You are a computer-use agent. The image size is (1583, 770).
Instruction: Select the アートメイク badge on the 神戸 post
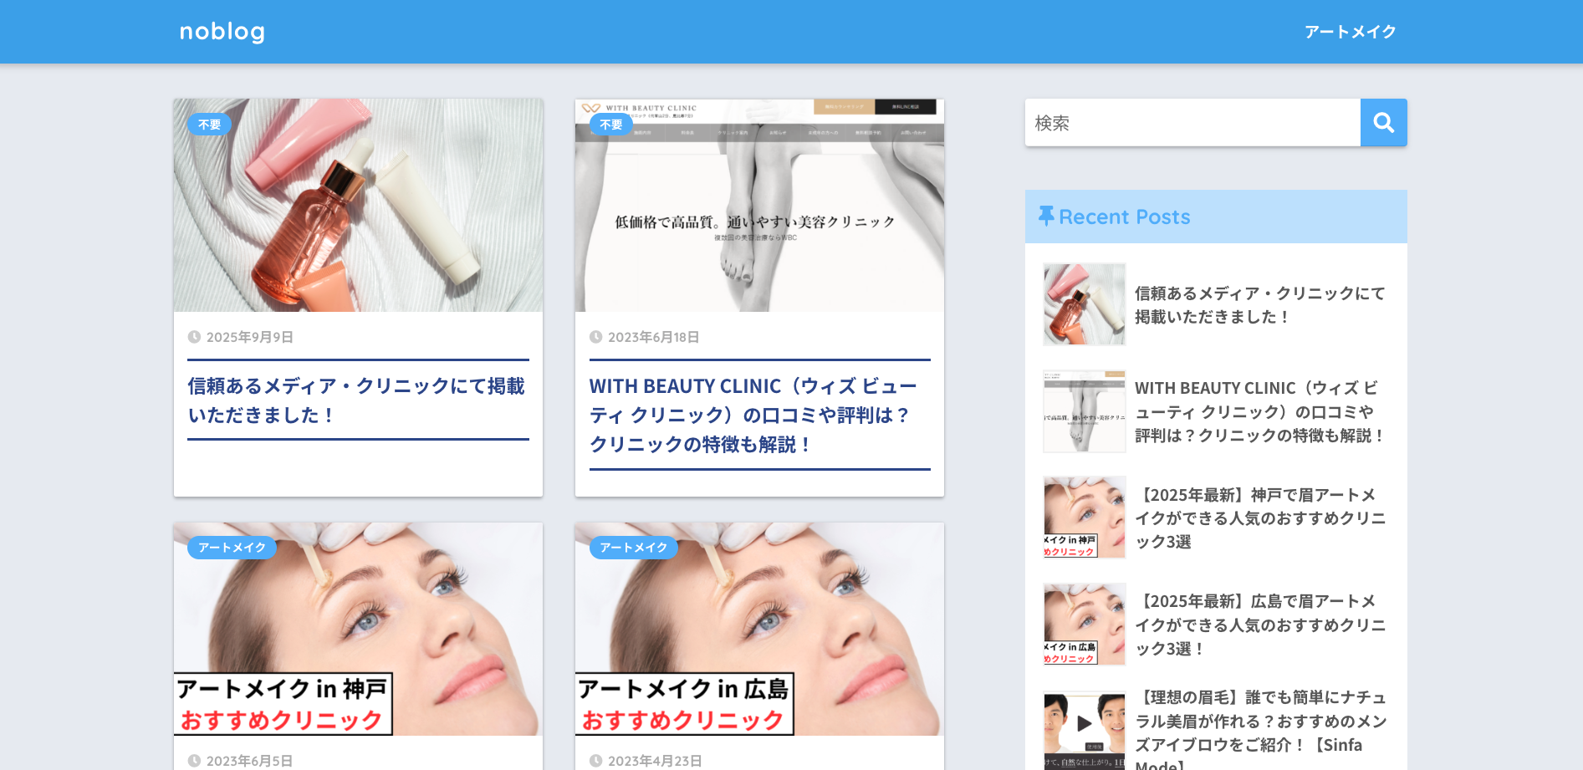tap(232, 548)
